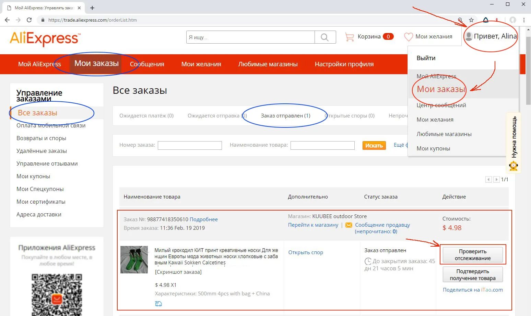Screen dimensions: 531x316
Task: Select Ожидается отправка (0) tab
Action: click(217, 116)
